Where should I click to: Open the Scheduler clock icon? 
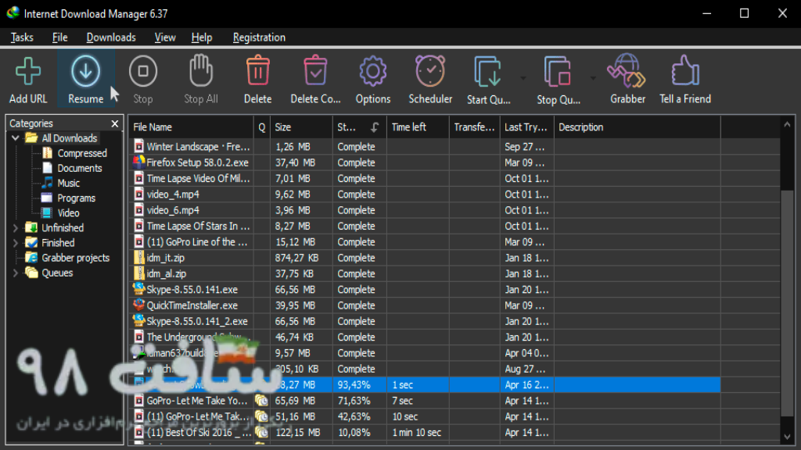coord(430,70)
